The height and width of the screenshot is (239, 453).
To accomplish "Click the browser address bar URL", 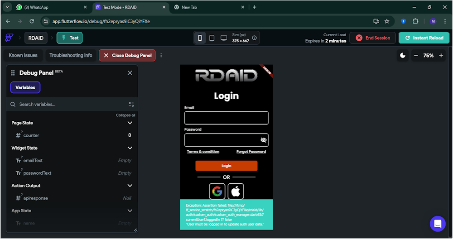I will (x=101, y=21).
